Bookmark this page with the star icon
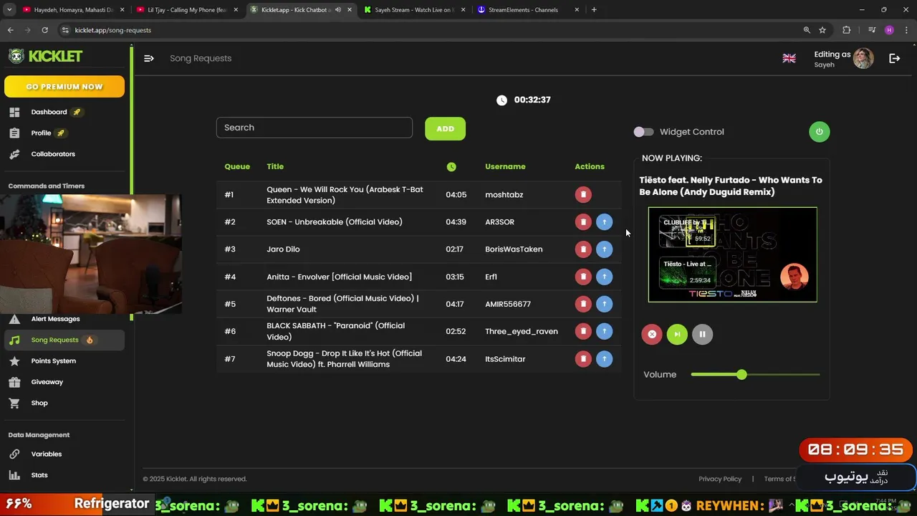The width and height of the screenshot is (917, 516). [822, 30]
